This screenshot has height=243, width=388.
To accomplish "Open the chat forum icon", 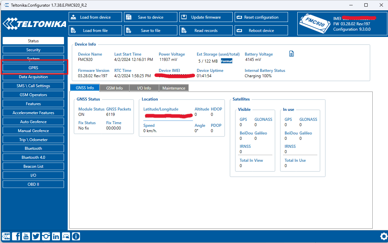I will coord(66,237).
